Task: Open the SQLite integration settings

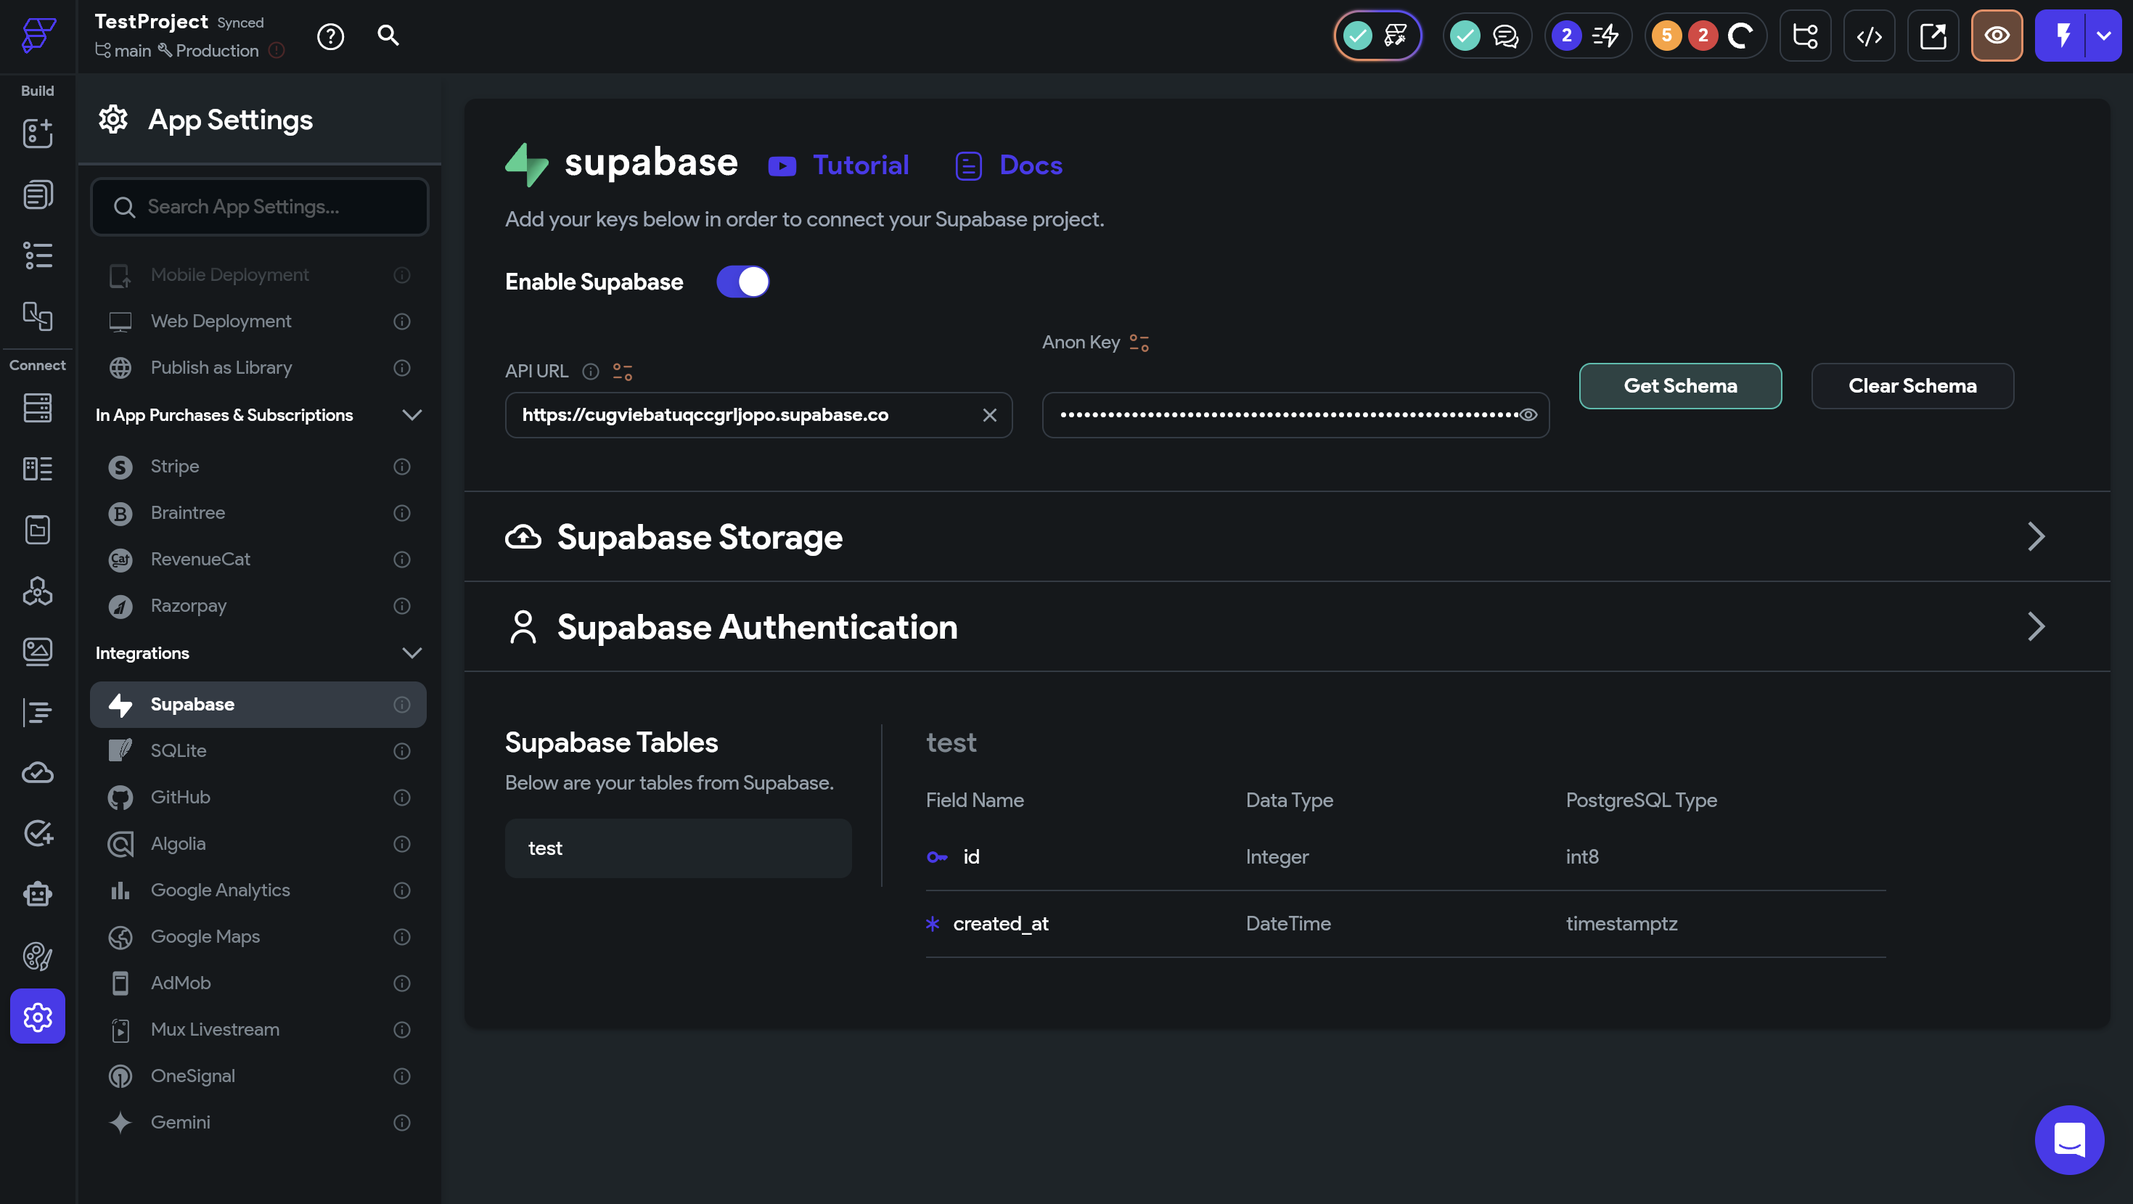Action: (178, 751)
